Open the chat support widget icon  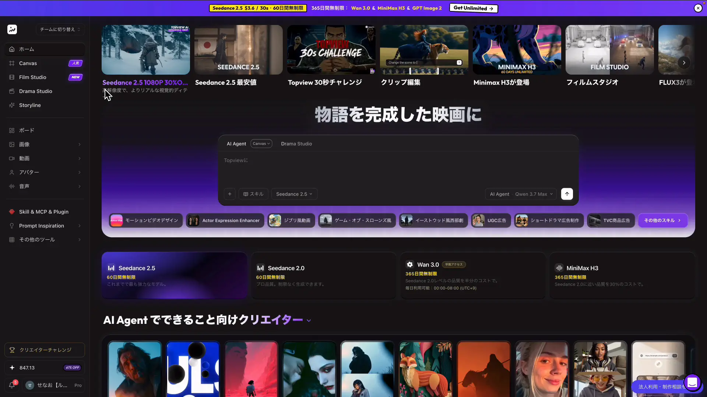692,383
